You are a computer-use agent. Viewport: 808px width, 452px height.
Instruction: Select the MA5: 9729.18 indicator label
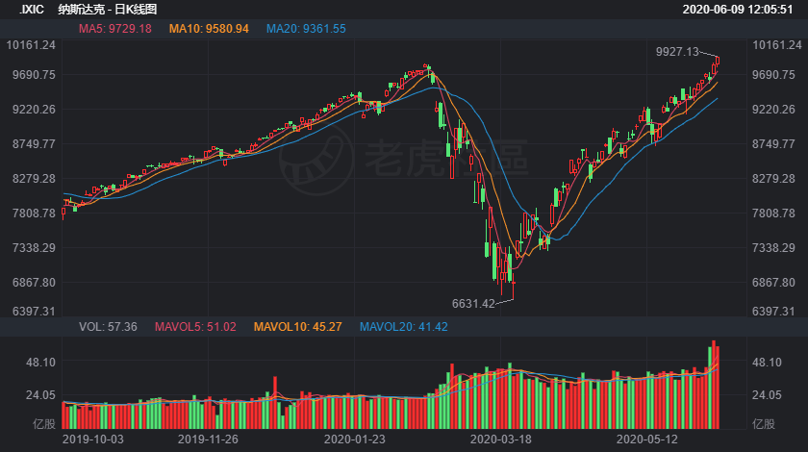tap(114, 29)
